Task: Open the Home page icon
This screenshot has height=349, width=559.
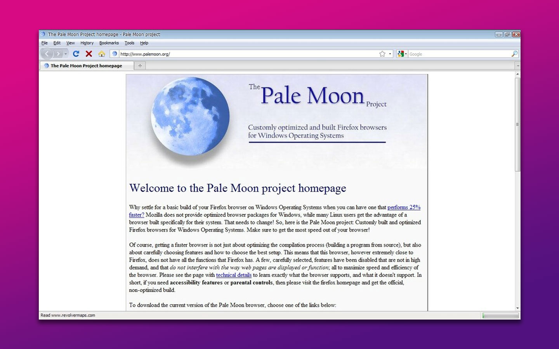Action: (x=102, y=54)
